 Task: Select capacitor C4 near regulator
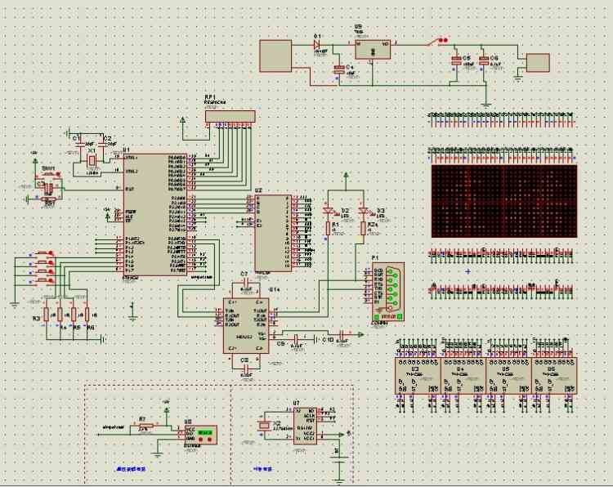(338, 70)
